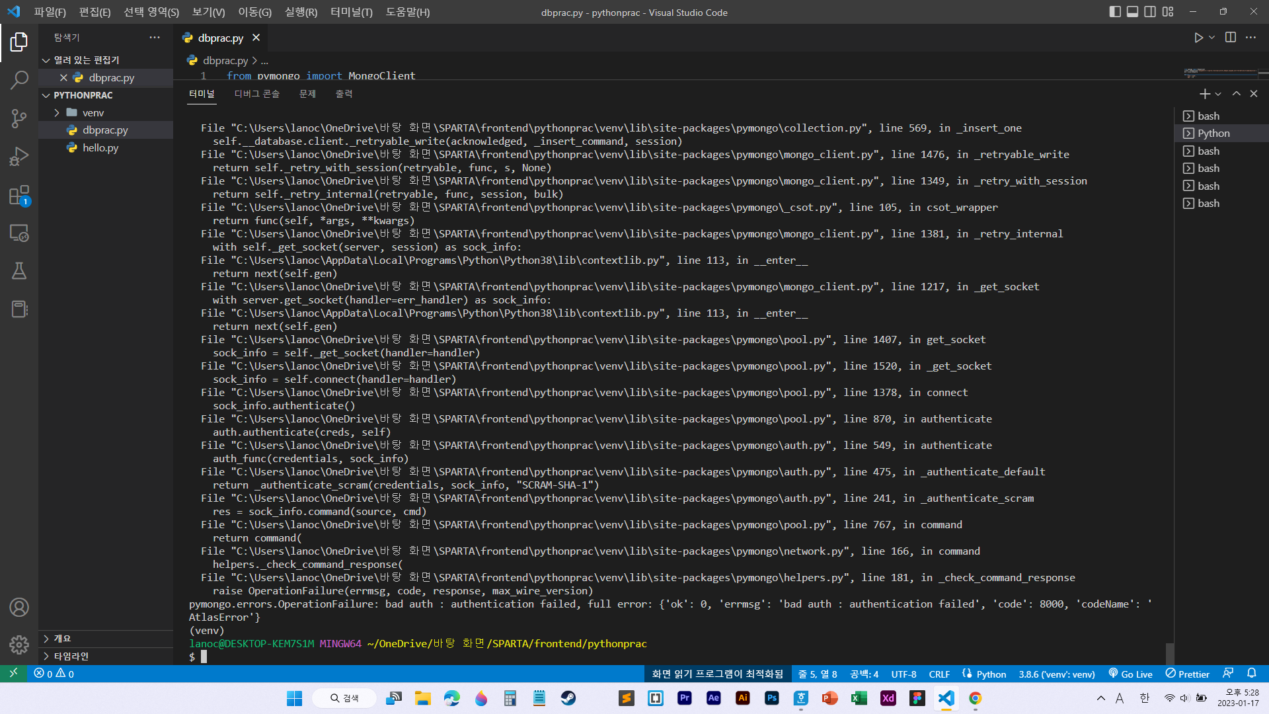This screenshot has height=714, width=1269.
Task: Click the editor minimap
Action: 1221,72
